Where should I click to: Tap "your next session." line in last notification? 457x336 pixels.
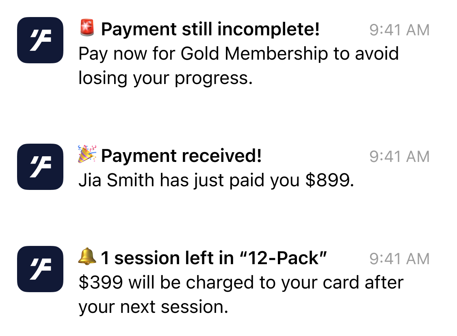pyautogui.click(x=153, y=307)
